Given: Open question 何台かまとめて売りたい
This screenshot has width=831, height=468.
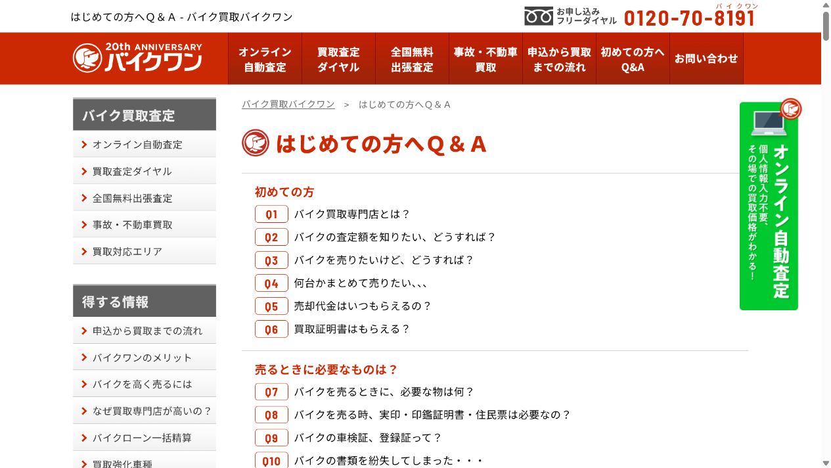Looking at the screenshot, I should (361, 283).
